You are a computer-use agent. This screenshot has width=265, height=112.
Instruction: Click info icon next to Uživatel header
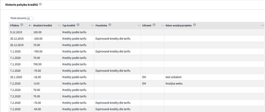click(154, 25)
